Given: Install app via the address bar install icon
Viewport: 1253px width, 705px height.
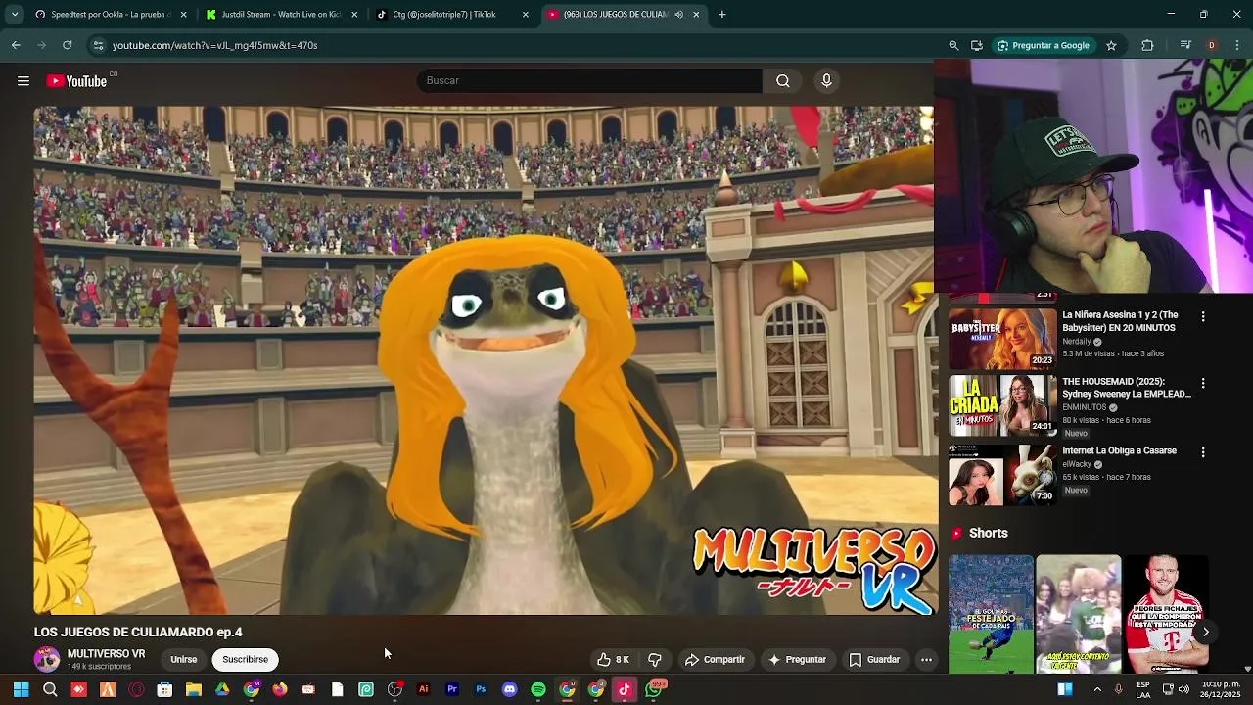Looking at the screenshot, I should click(977, 45).
